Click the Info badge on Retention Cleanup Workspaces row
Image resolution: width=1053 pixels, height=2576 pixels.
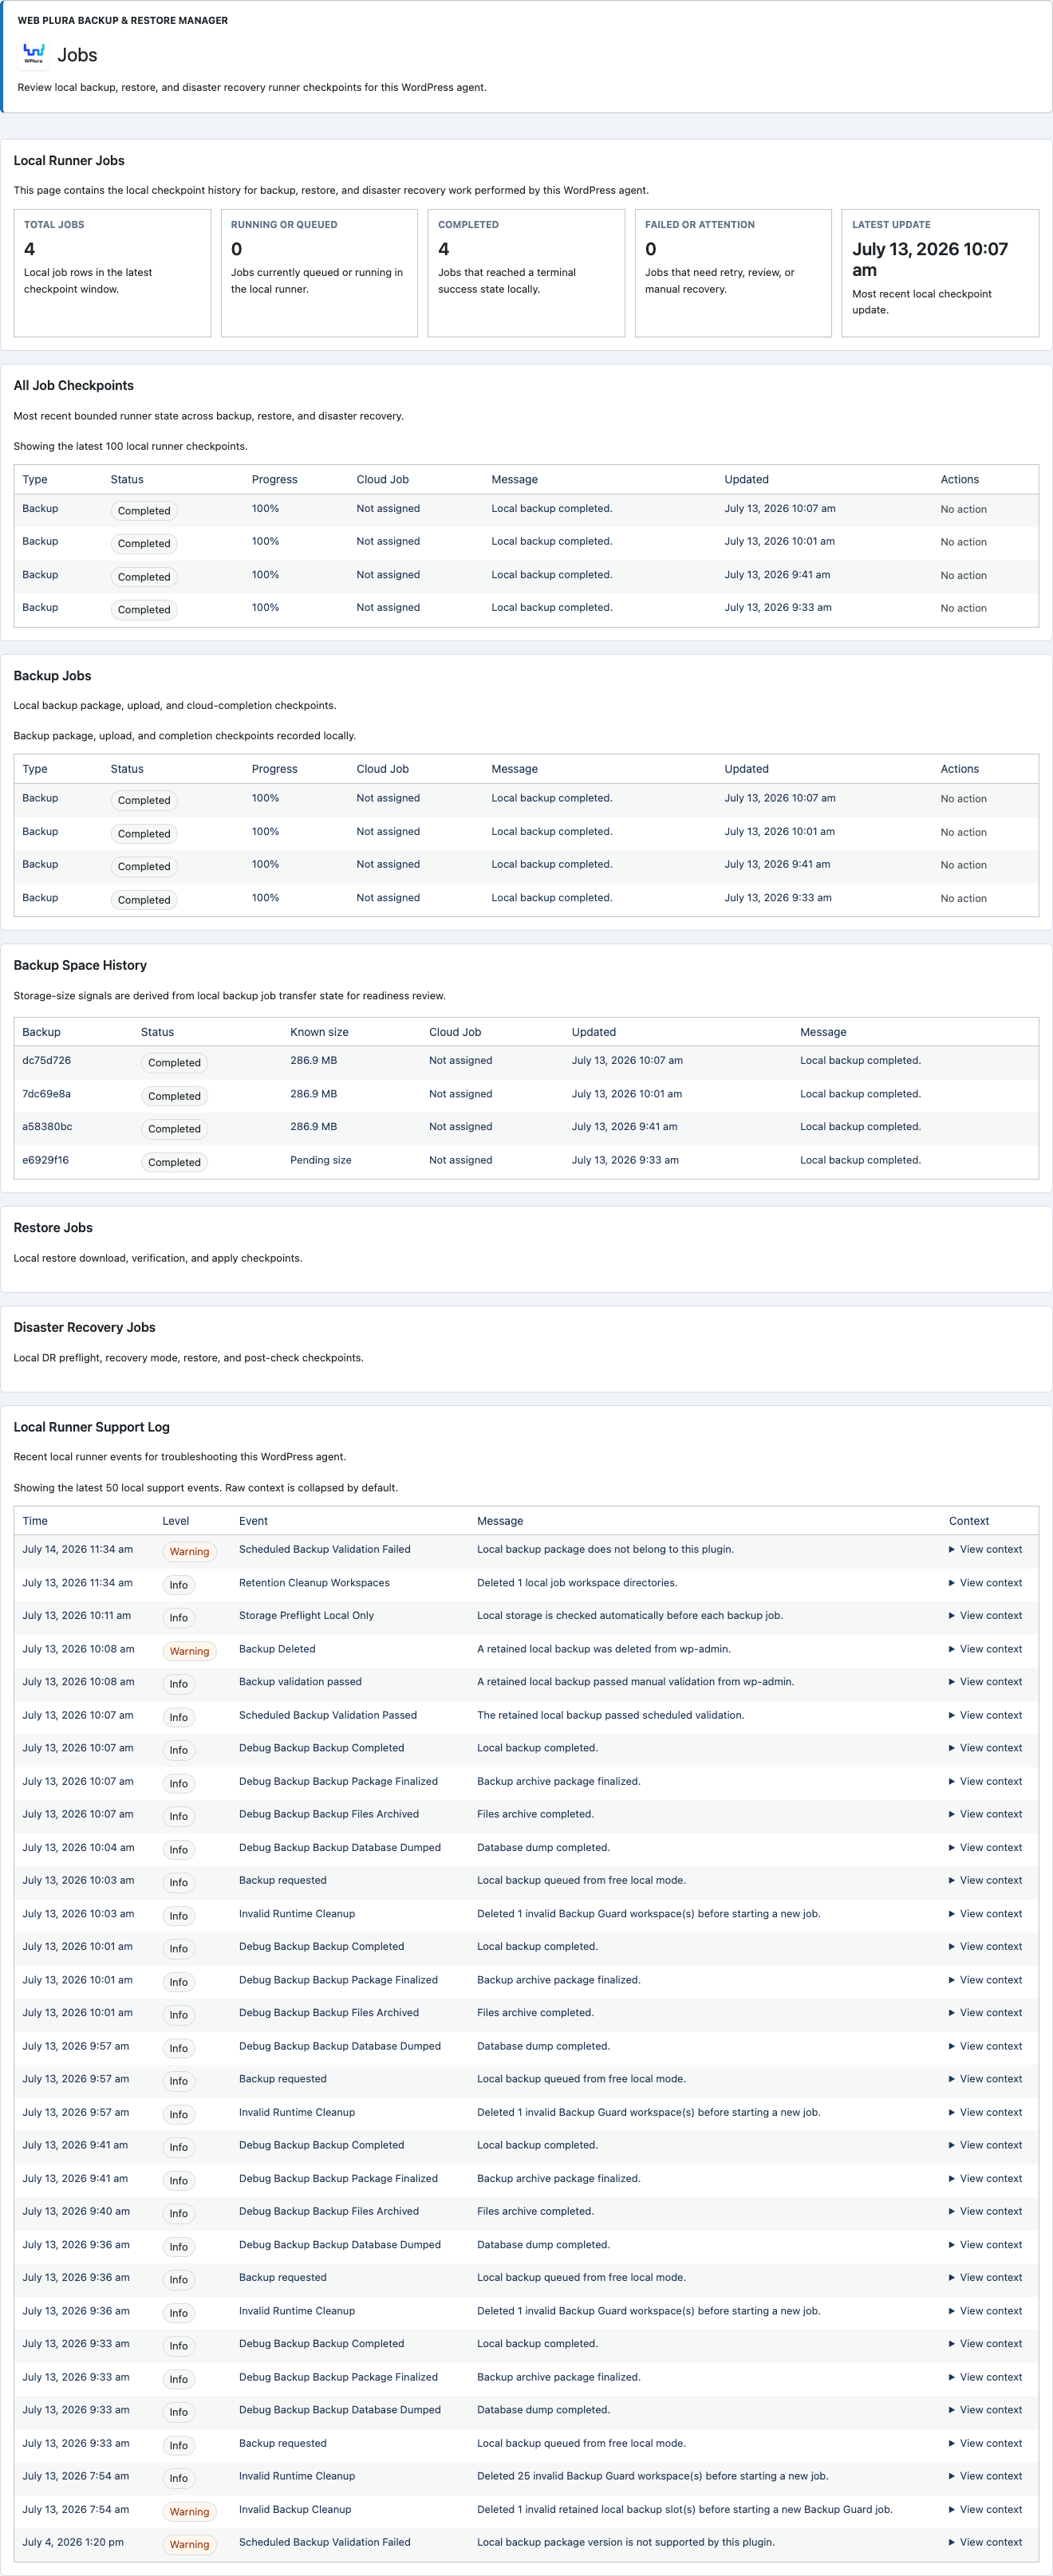point(178,1584)
